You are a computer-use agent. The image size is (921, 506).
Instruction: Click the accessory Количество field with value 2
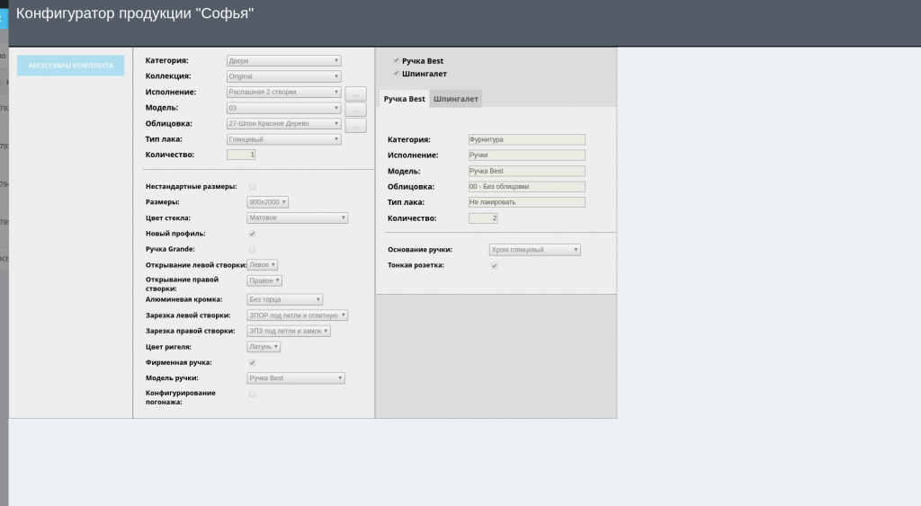point(483,217)
